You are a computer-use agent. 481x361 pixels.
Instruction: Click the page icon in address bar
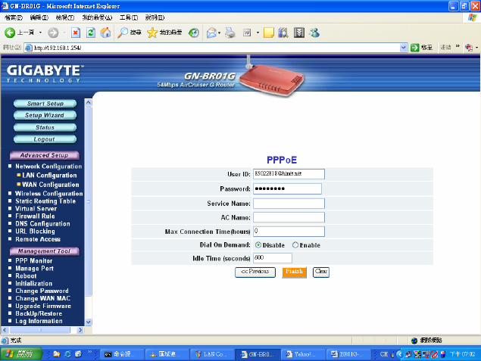pos(29,48)
